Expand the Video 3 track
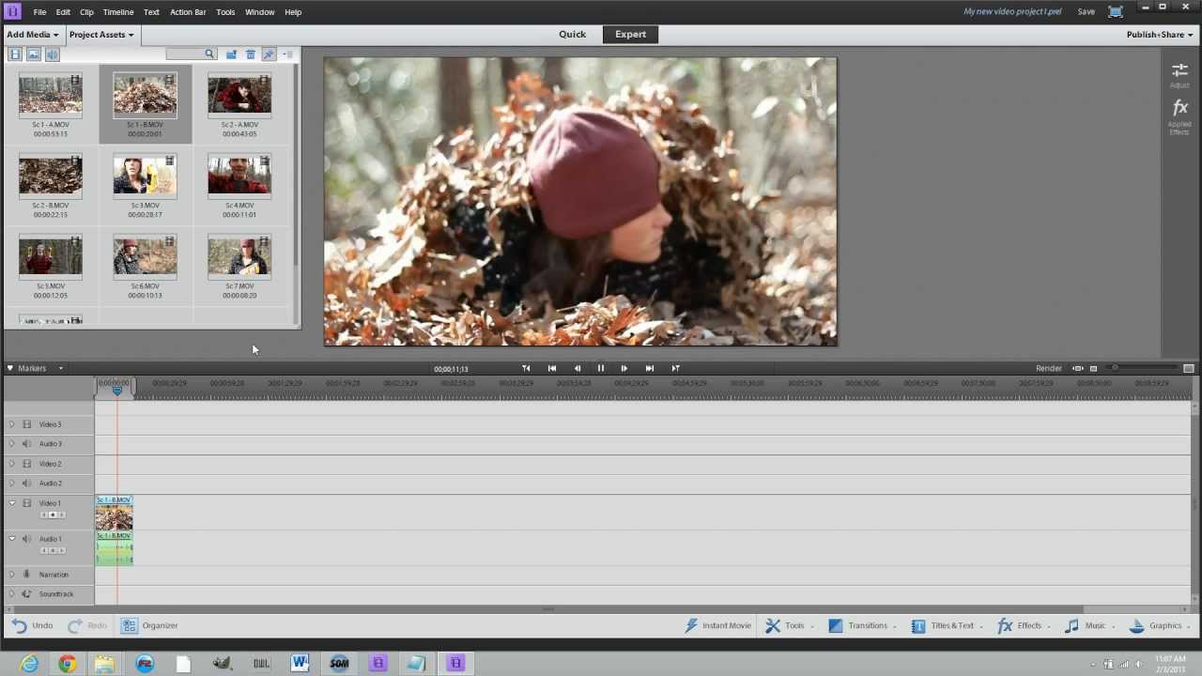Image resolution: width=1202 pixels, height=676 pixels. (12, 424)
